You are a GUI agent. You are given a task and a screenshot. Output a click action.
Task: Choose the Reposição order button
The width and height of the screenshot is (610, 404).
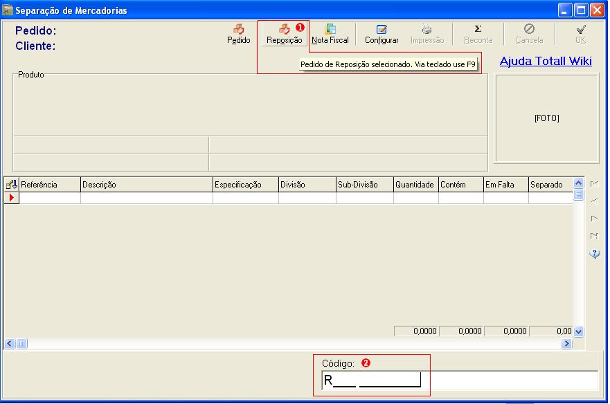tap(285, 34)
